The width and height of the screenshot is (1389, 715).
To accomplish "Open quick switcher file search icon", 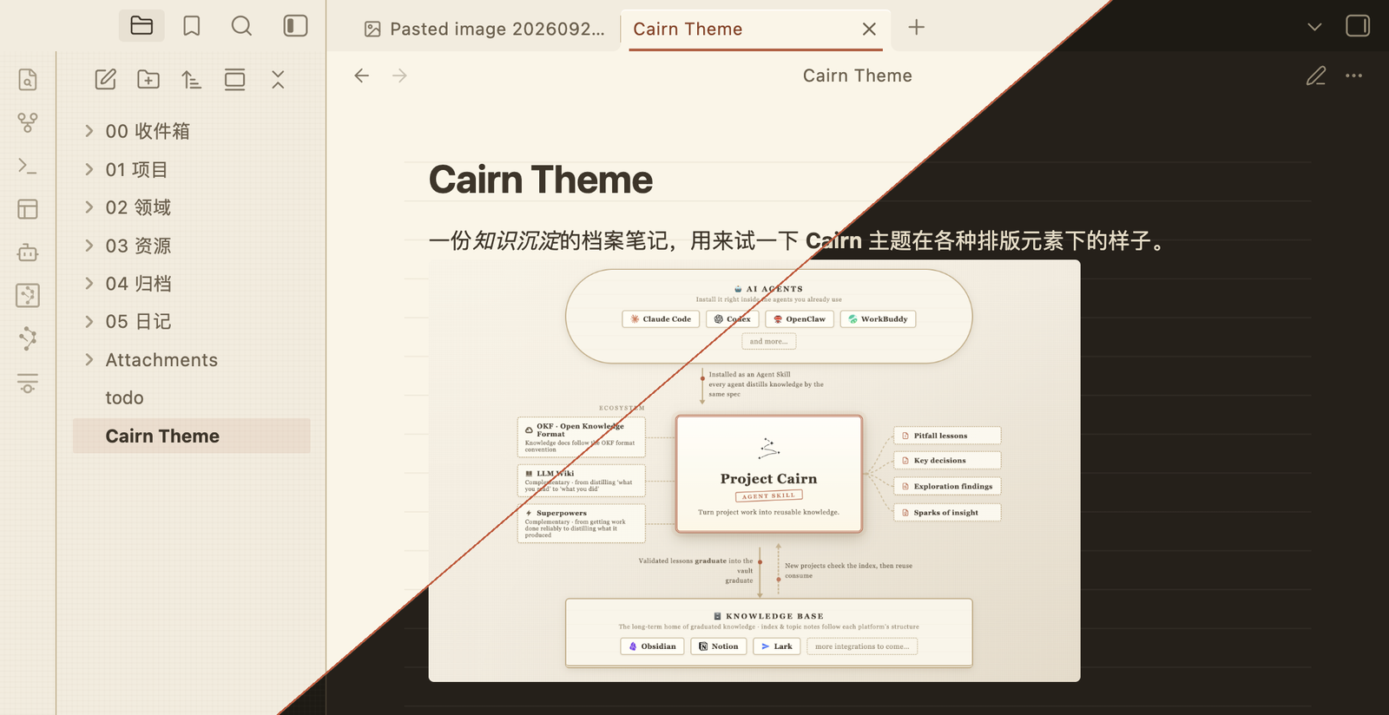I will pos(28,80).
